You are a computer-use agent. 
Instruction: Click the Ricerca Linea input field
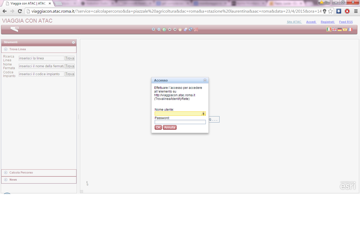[41, 58]
